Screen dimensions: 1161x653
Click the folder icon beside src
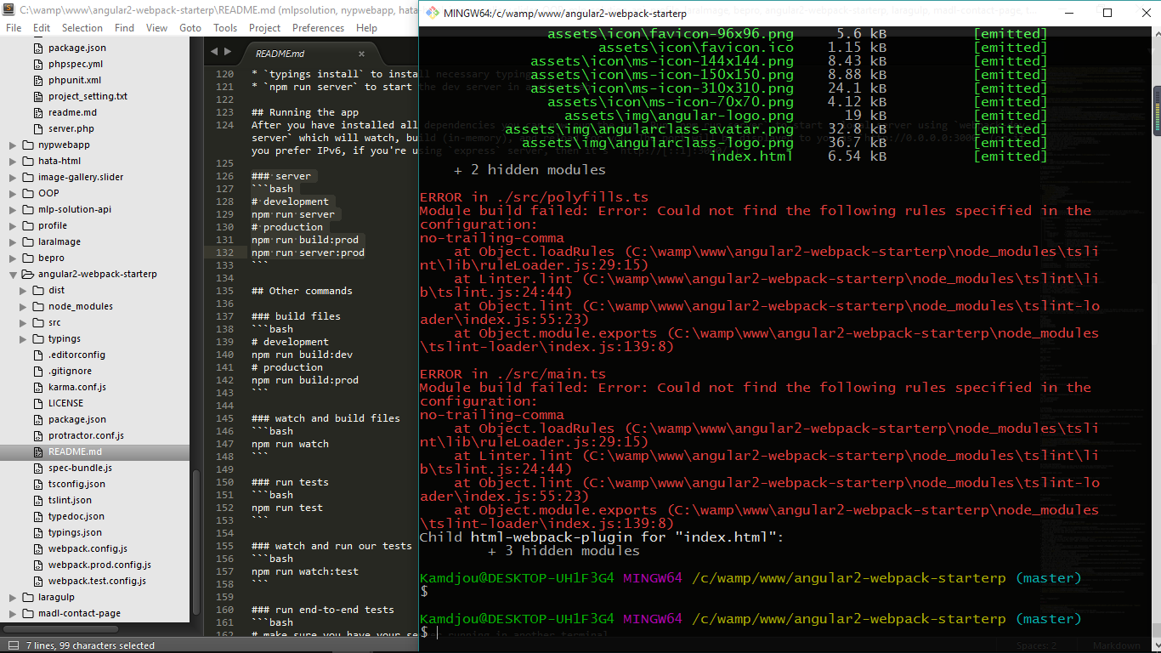(38, 322)
